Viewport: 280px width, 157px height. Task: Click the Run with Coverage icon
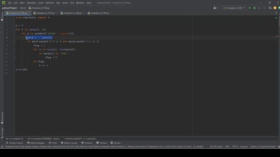(259, 8)
